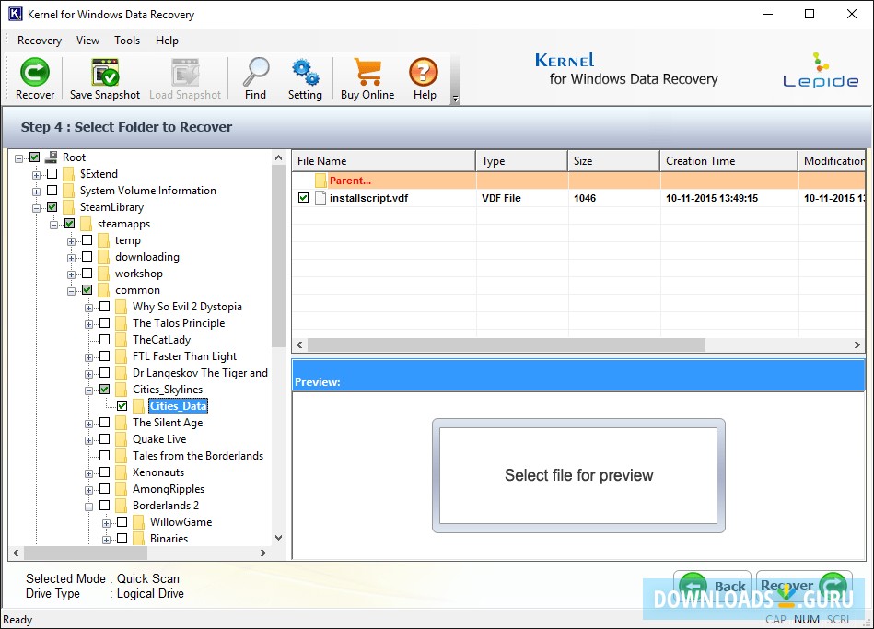Collapse the Root tree node
The width and height of the screenshot is (874, 629).
coord(19,158)
